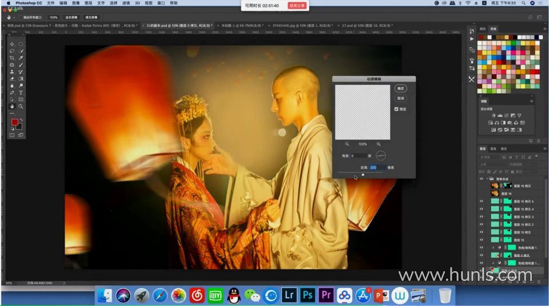Select the Rectangle shape tool
The height and width of the screenshot is (306, 549).
[21, 100]
